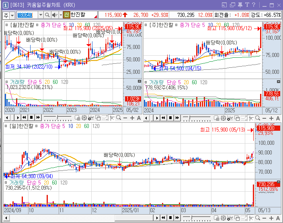The width and height of the screenshot is (283, 223).
Task: Click weekly chart zoom magnifier
Action: [258, 118]
